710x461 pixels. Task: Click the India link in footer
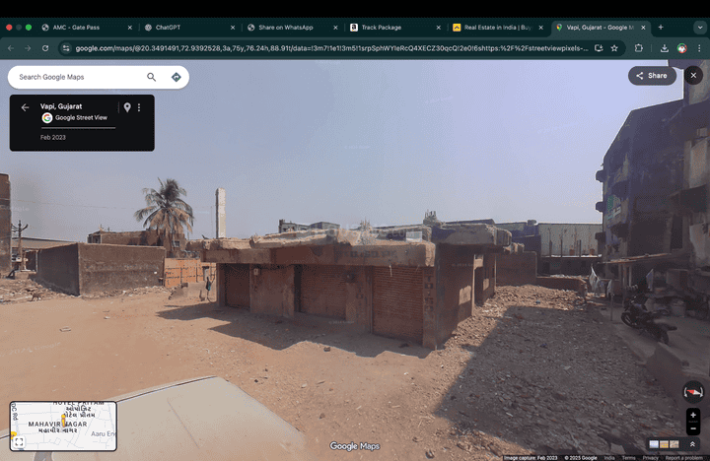[x=609, y=458]
